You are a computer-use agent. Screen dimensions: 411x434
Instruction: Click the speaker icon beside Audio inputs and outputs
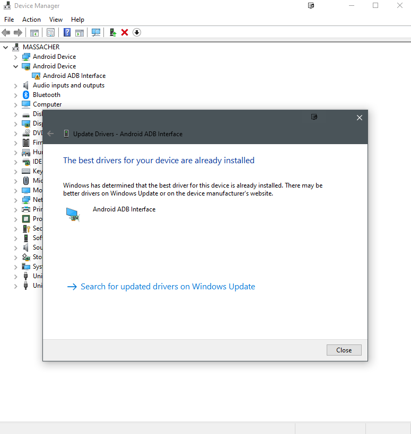pos(26,85)
